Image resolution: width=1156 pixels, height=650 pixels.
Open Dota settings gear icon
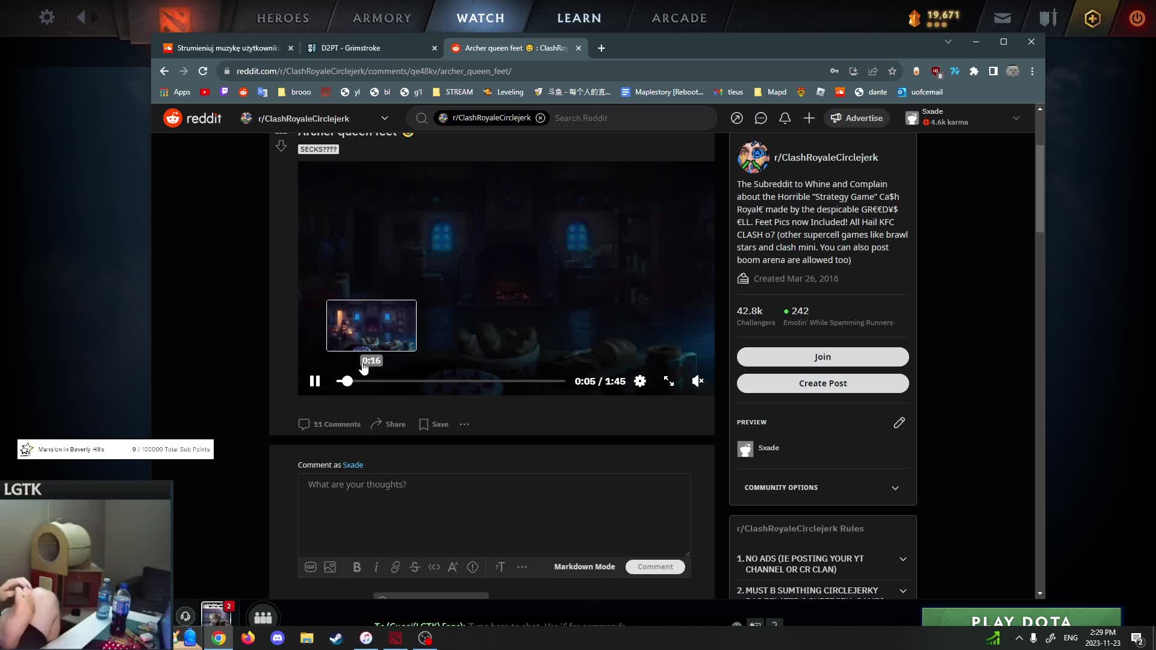(x=46, y=17)
